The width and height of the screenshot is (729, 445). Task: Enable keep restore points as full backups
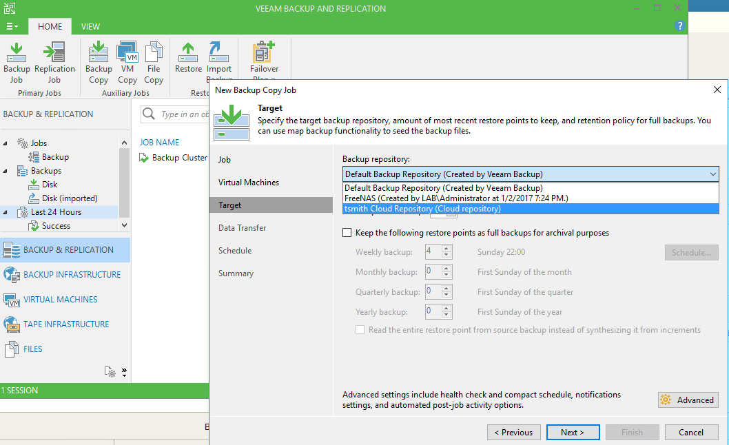click(x=348, y=233)
